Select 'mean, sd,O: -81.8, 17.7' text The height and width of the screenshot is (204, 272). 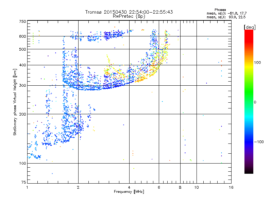point(226,13)
